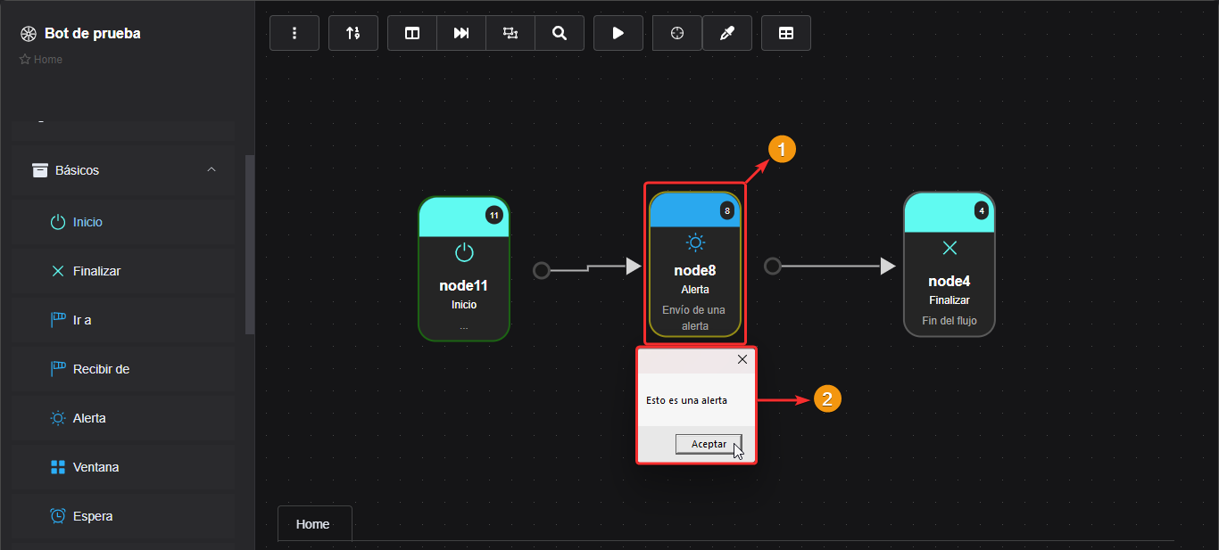Open the Home breadcrumb link
1219x550 pixels.
[x=48, y=60]
